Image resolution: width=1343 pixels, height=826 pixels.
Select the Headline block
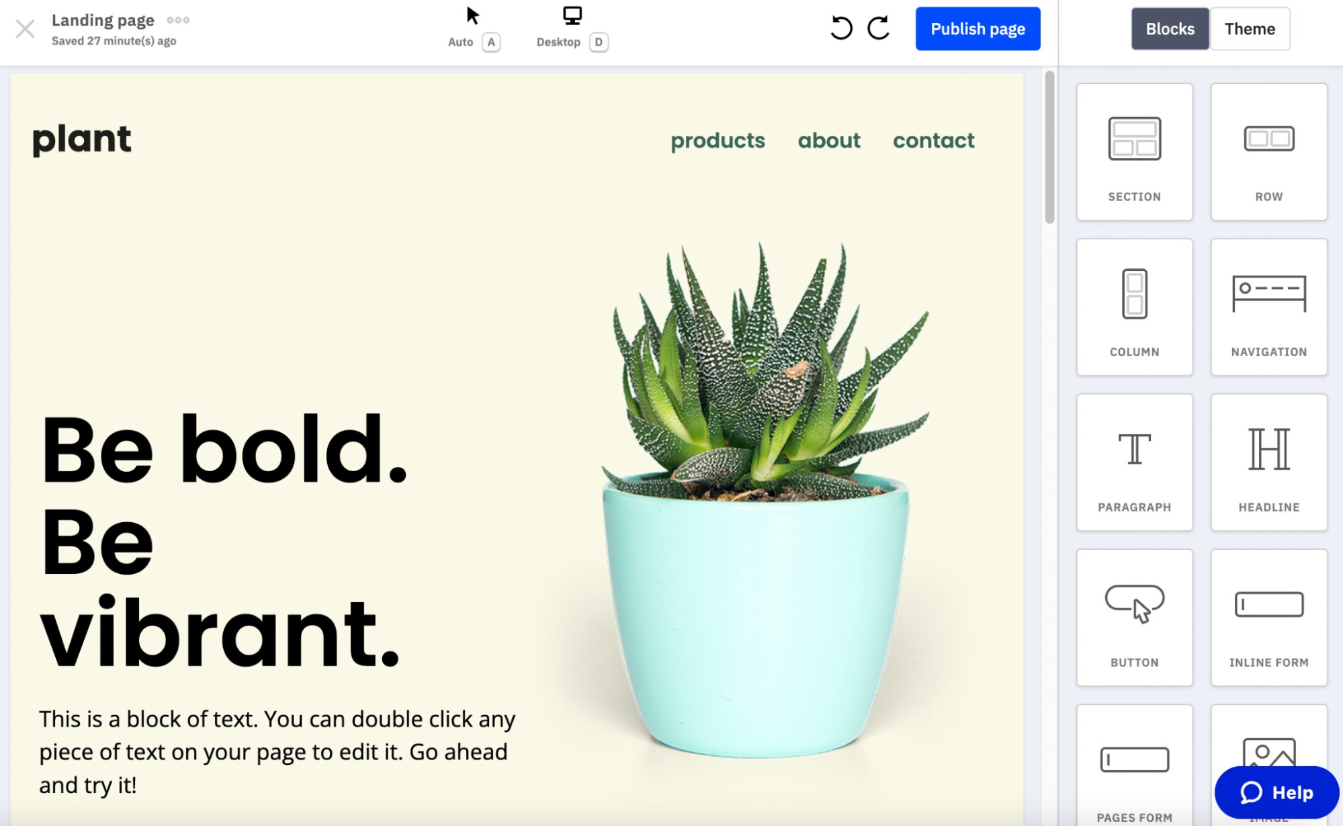point(1268,462)
